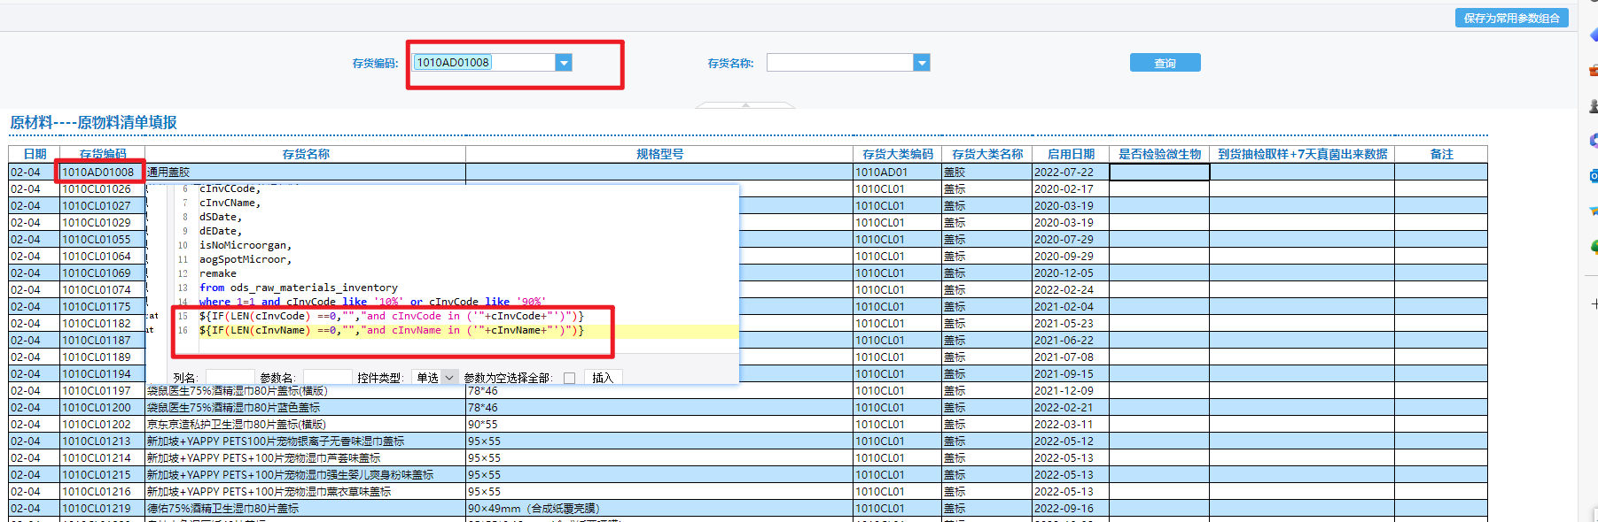Click into the 参数名 input box

pos(327,378)
